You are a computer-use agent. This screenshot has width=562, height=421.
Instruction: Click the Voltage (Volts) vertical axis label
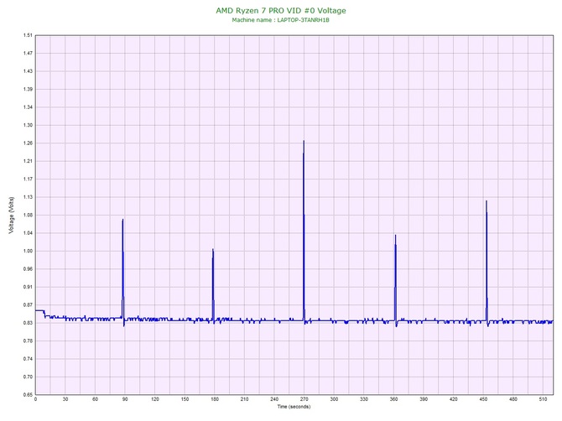coord(11,215)
